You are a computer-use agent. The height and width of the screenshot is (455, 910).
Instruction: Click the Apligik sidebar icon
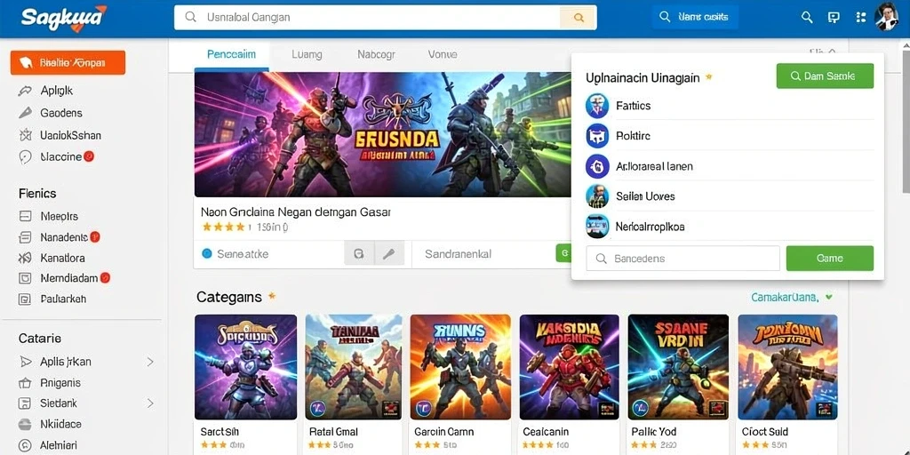[x=25, y=91]
